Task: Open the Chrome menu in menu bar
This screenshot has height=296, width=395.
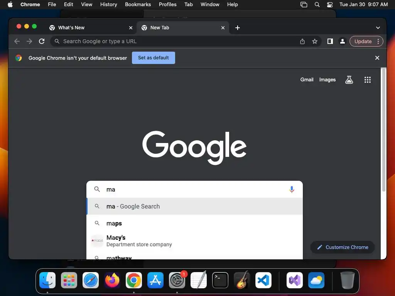Action: 30,5
